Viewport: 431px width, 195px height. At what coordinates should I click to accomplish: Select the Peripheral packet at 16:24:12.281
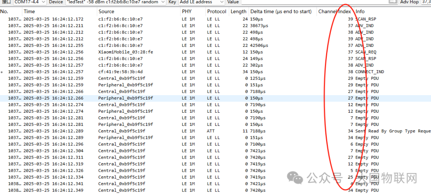pos(215,125)
